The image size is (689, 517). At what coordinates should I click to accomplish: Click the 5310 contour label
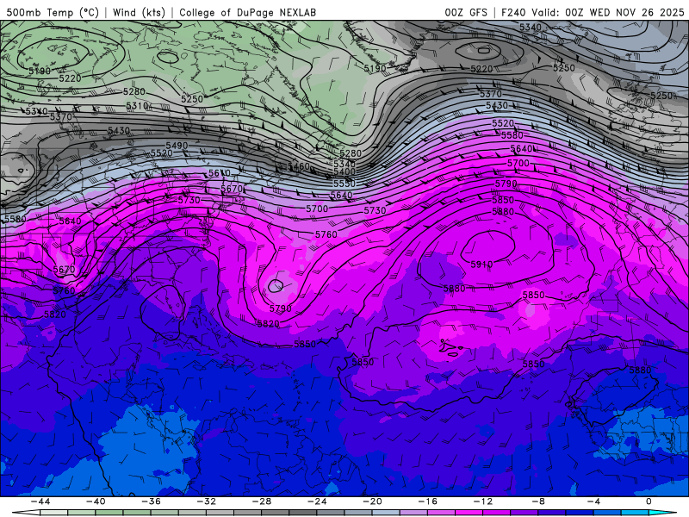pos(137,105)
